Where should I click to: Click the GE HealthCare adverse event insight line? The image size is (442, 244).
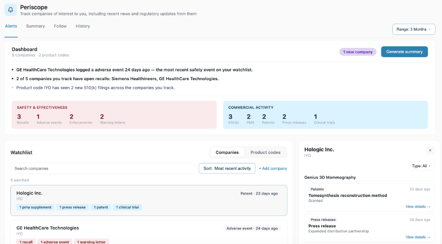[135, 70]
